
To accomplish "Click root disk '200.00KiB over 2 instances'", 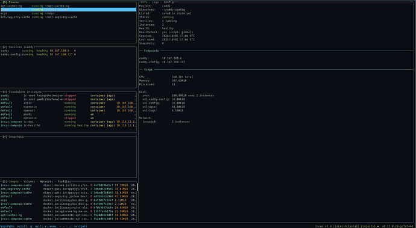I will click(193, 96).
